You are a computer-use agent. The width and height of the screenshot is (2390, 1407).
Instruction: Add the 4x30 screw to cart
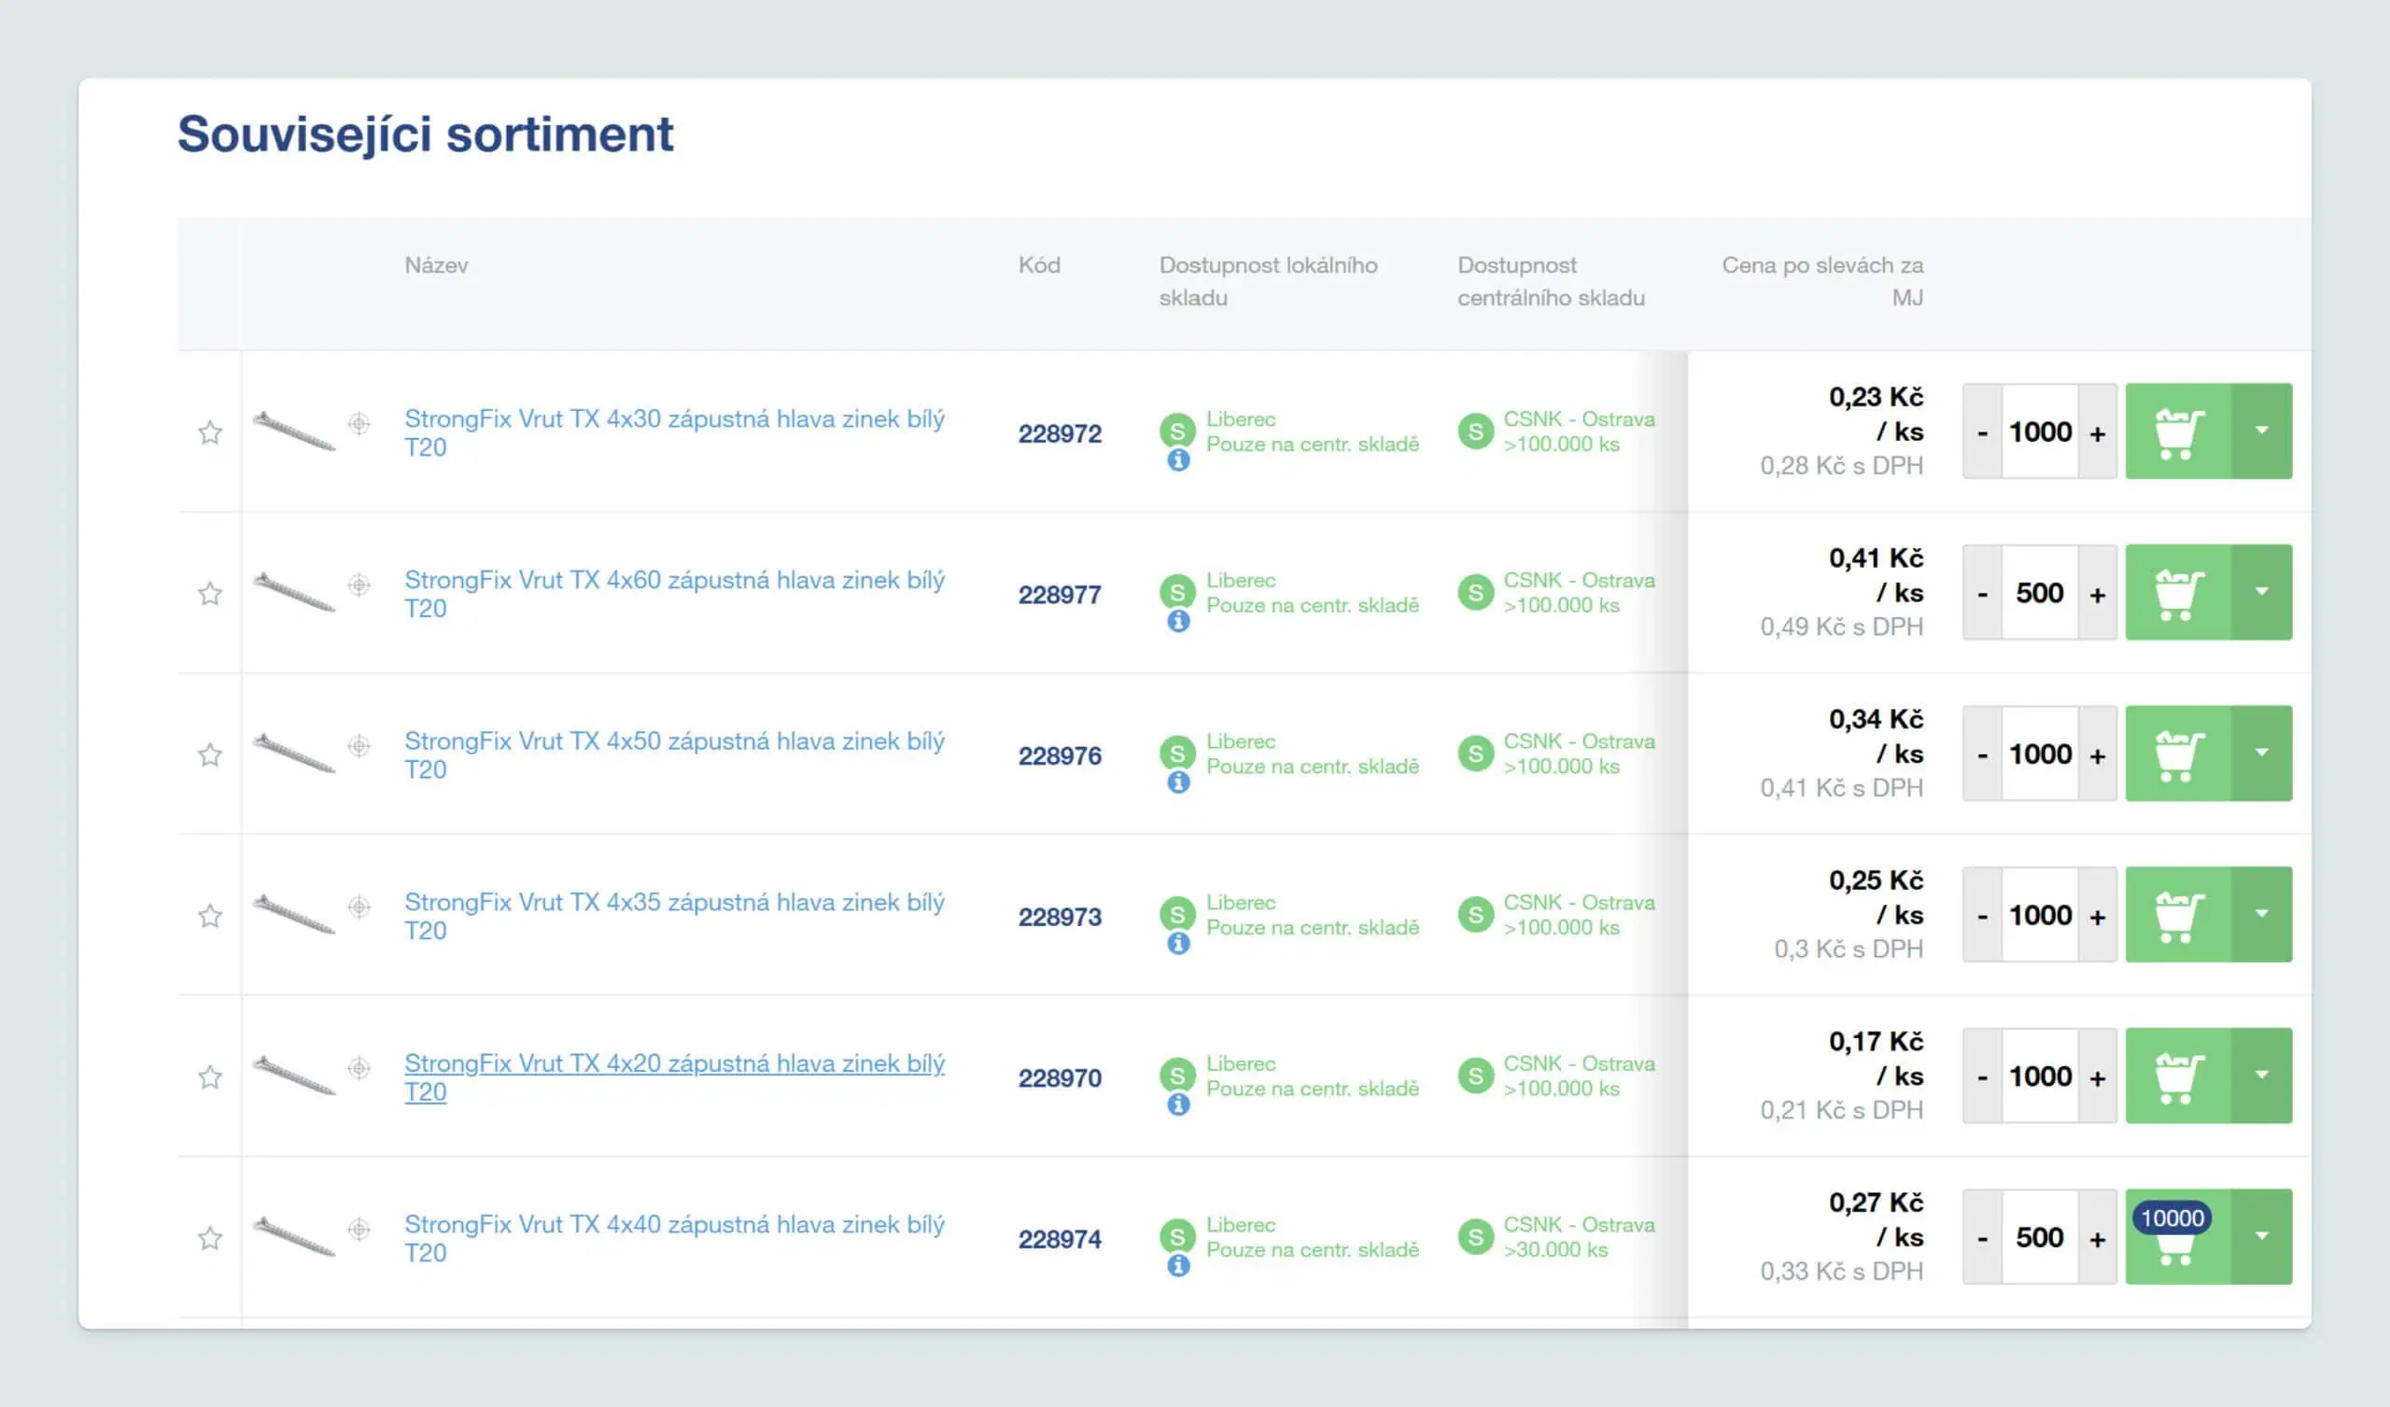(x=2178, y=431)
